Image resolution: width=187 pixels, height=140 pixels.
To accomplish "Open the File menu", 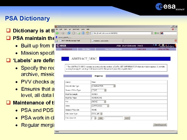I will tap(57, 29).
